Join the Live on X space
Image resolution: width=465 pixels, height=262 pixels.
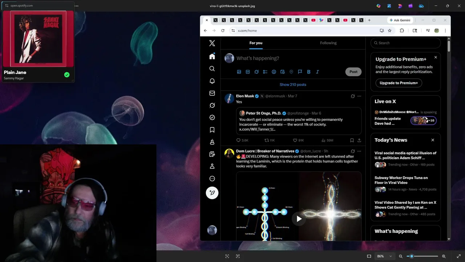pyautogui.click(x=405, y=118)
